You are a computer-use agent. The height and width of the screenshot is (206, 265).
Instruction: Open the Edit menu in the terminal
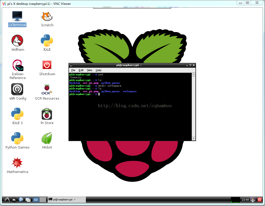tap(81, 70)
